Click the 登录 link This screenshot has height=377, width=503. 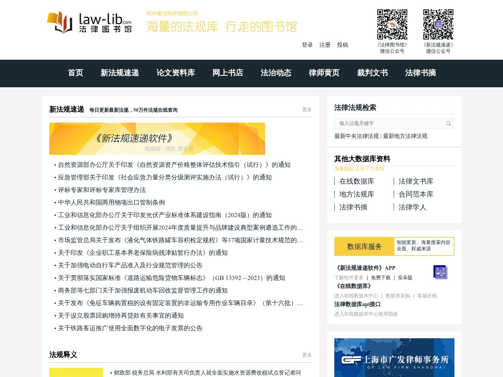pyautogui.click(x=307, y=45)
